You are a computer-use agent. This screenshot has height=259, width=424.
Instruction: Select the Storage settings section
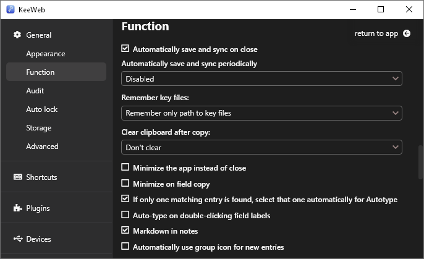pos(38,128)
